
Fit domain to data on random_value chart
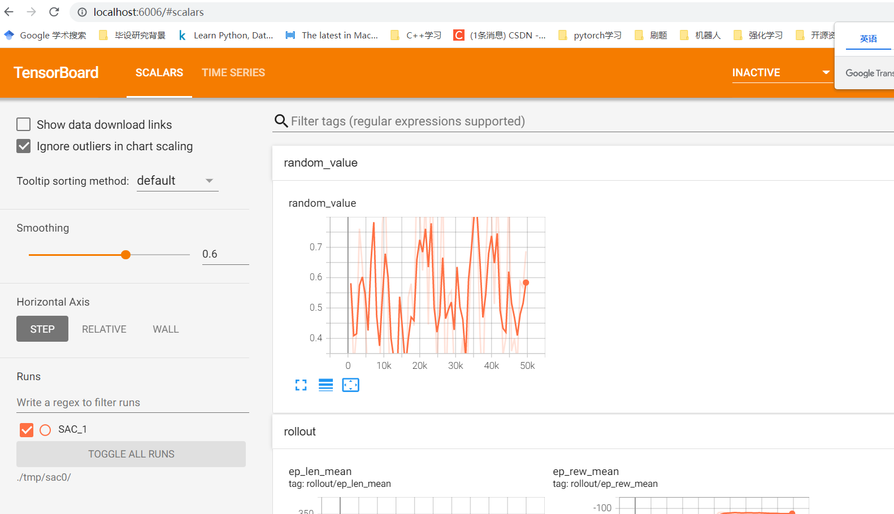click(351, 385)
